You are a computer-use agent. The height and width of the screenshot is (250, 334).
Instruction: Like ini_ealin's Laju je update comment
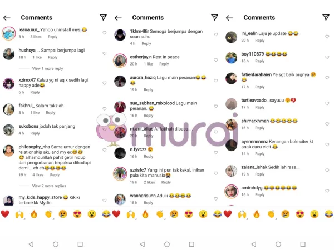click(x=327, y=37)
